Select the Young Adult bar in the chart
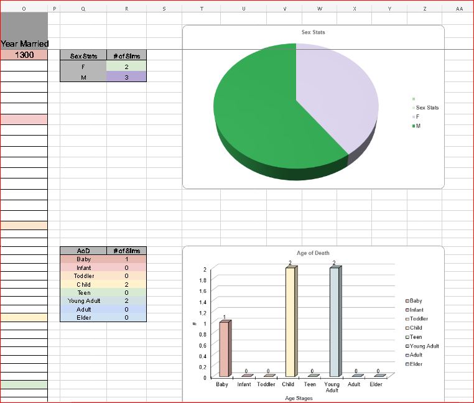This screenshot has height=403, width=474. point(335,322)
